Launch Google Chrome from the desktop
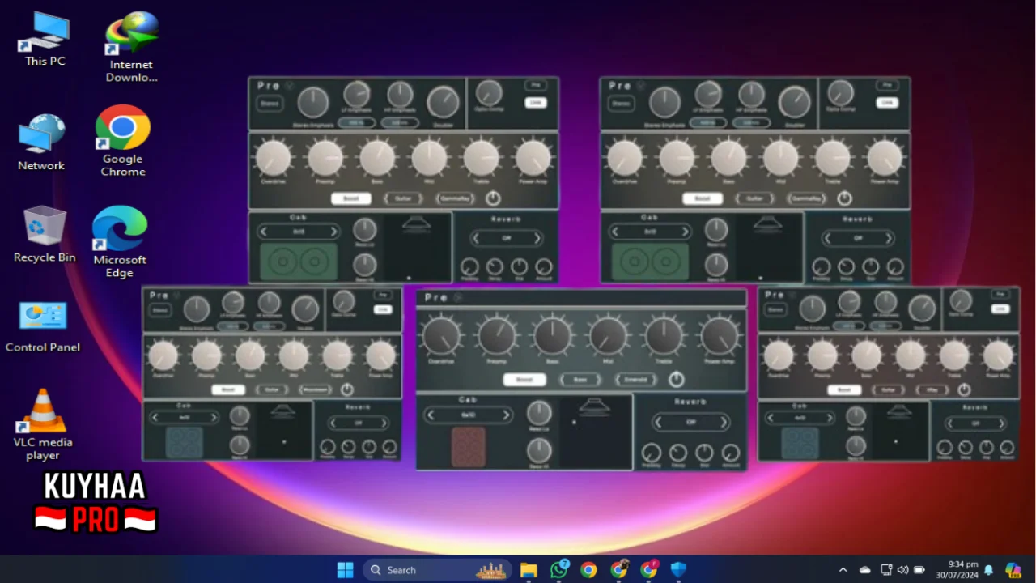This screenshot has width=1036, height=583. coord(123,141)
